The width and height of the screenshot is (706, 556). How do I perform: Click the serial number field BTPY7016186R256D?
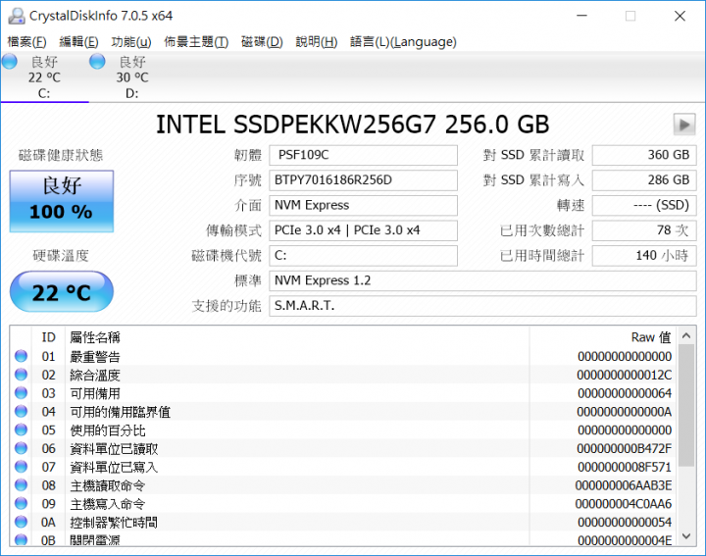point(364,180)
